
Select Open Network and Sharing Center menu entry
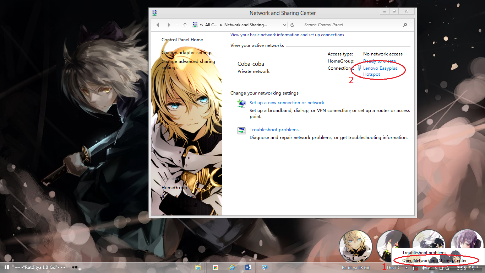[x=435, y=260]
